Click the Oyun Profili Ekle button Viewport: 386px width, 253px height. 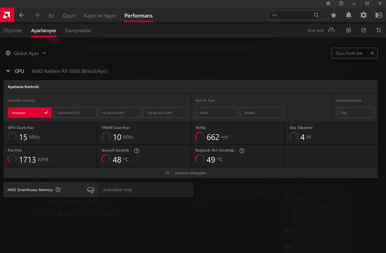355,53
